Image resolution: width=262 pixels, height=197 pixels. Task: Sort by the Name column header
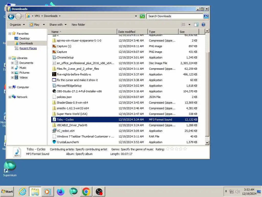[x=82, y=32]
